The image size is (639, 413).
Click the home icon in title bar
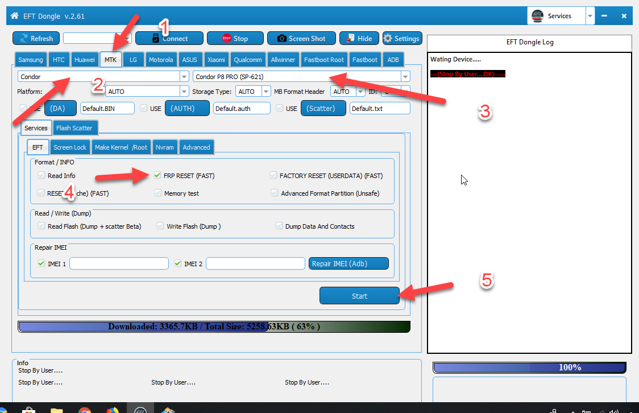pyautogui.click(x=15, y=16)
